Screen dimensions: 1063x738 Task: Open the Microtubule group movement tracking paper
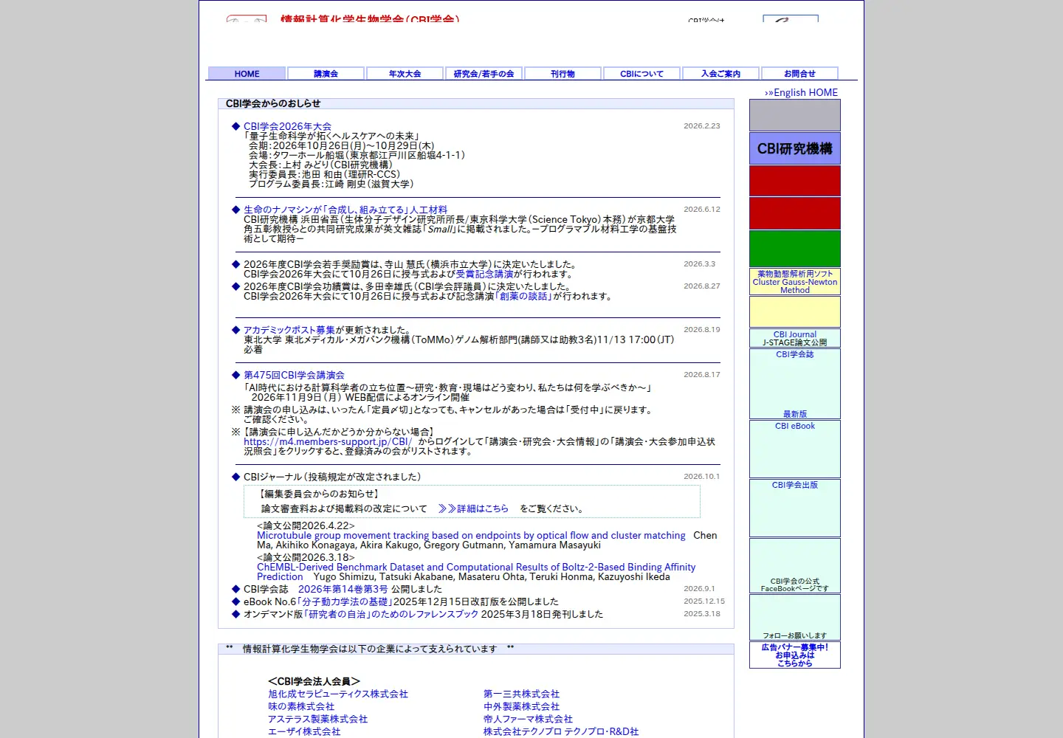click(471, 535)
